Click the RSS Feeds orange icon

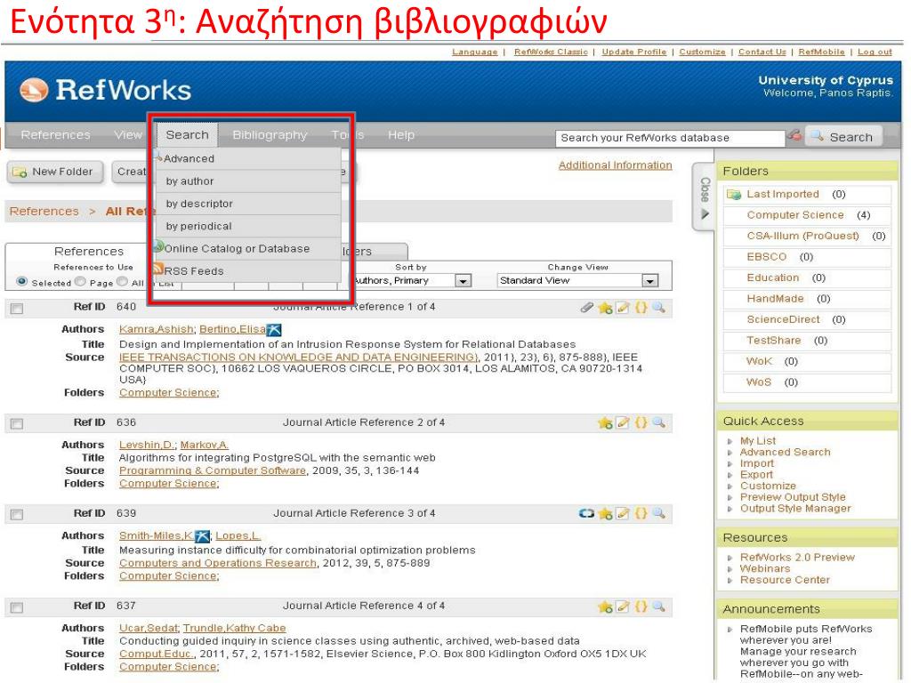point(157,269)
